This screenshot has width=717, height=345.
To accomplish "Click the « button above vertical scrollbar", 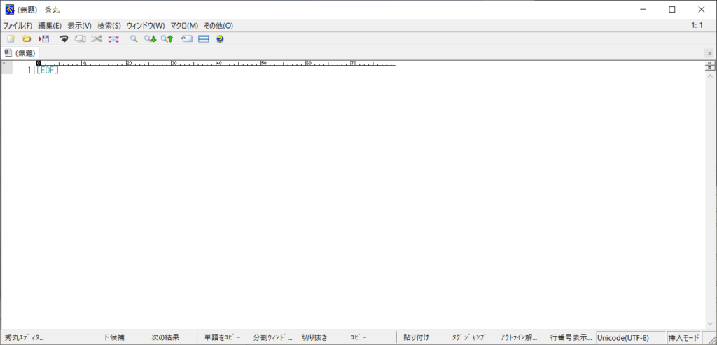I will pos(710,62).
